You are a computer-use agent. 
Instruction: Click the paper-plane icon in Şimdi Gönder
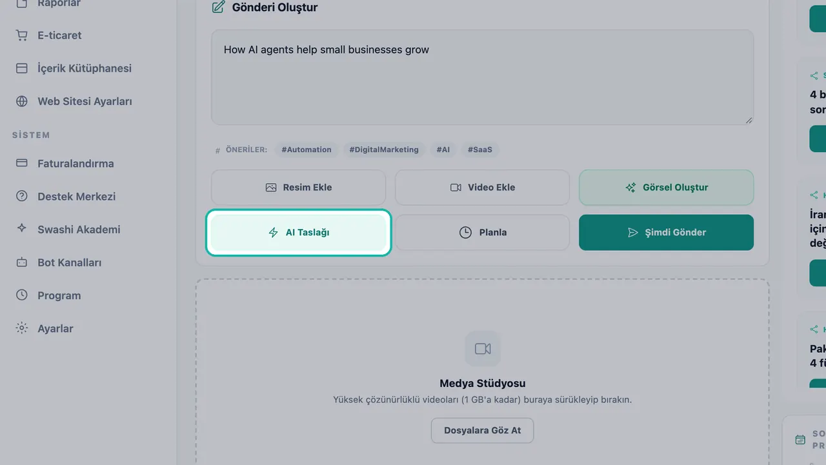[633, 233]
